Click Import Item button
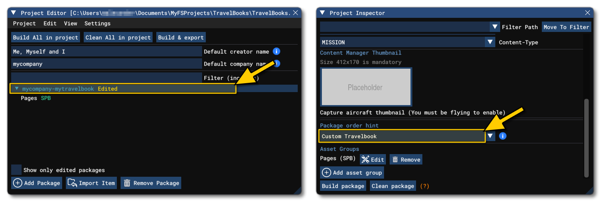The image size is (601, 202). pos(92,183)
